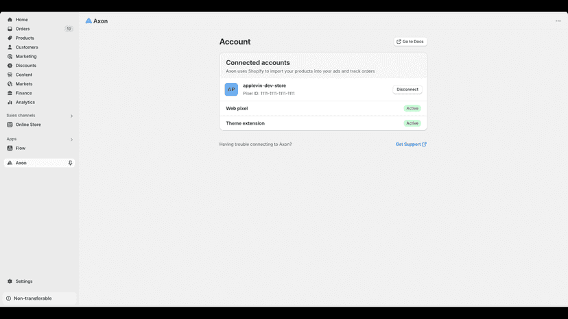Click the AP store avatar
Viewport: 568px width, 319px height.
pos(231,90)
